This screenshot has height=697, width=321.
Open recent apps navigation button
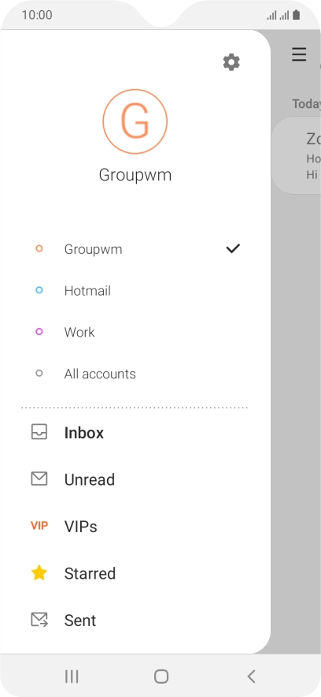[72, 676]
